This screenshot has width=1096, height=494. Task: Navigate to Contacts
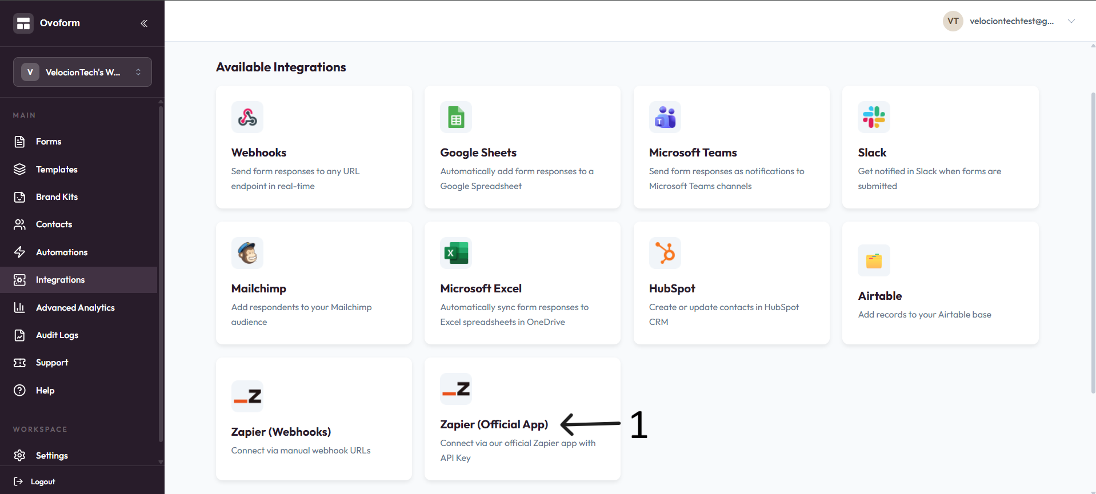tap(54, 224)
